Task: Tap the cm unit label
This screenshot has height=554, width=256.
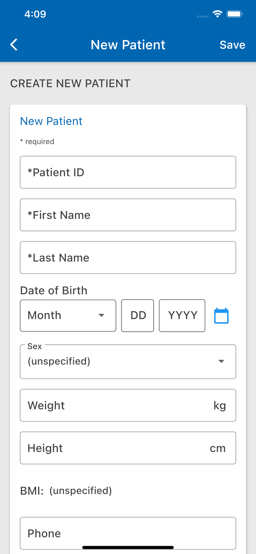Action: pyautogui.click(x=218, y=448)
